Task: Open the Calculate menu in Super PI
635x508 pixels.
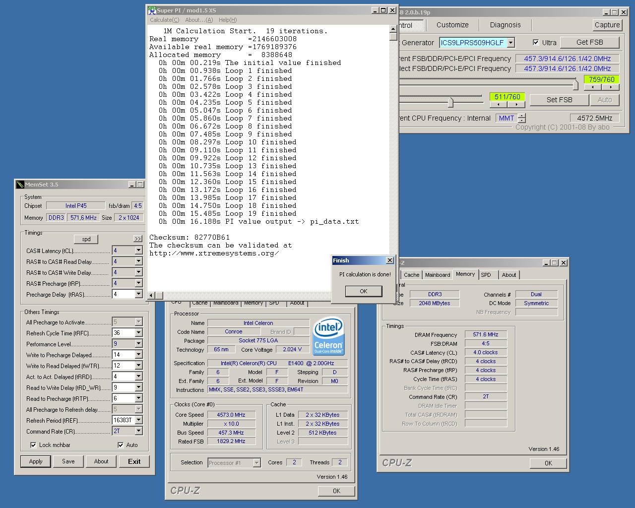Action: [x=165, y=20]
